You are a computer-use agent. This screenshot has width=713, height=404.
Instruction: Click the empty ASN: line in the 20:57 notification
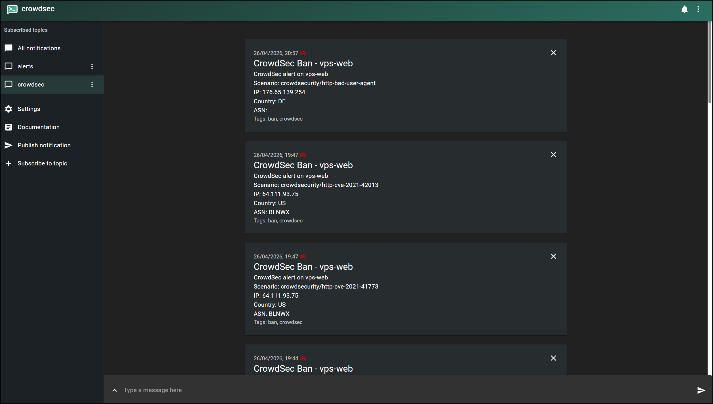pyautogui.click(x=260, y=110)
